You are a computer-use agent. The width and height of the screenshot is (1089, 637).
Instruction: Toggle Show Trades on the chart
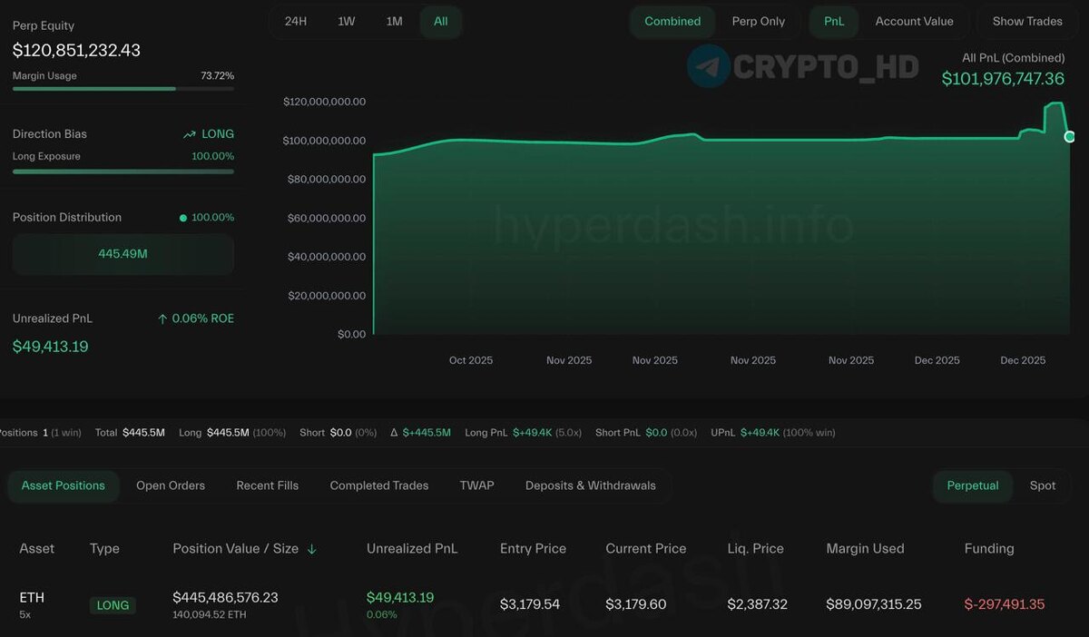[x=1027, y=21]
